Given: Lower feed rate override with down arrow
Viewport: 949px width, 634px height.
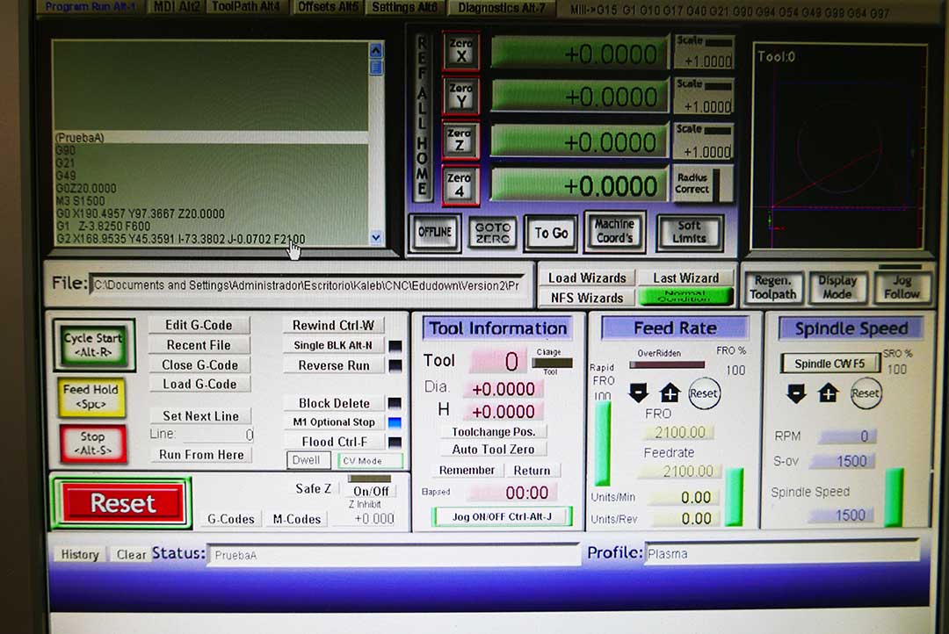Looking at the screenshot, I should coord(639,393).
